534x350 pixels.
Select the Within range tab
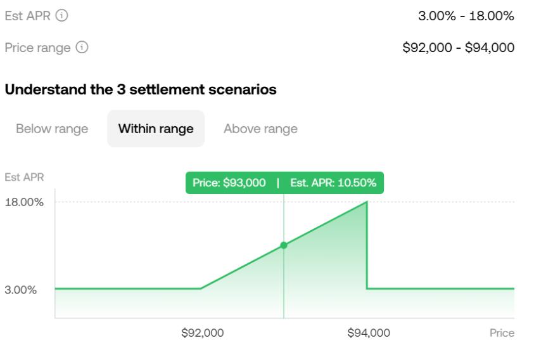[x=156, y=129]
